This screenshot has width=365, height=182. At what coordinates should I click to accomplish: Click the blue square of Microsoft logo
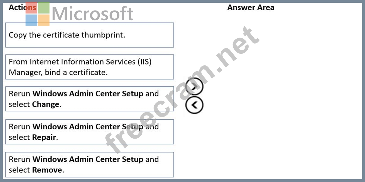tap(31, 20)
